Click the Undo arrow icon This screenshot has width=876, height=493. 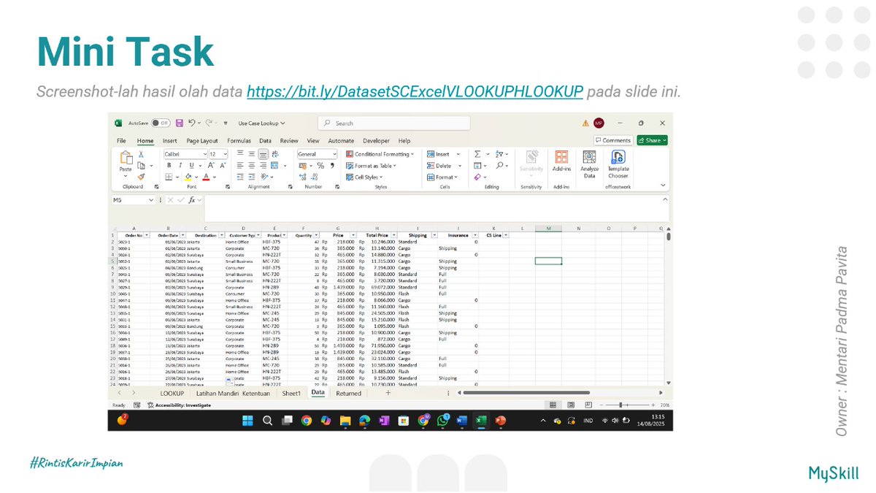tap(191, 123)
